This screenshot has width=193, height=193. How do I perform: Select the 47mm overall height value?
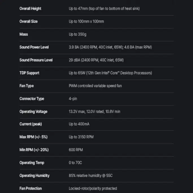[x=104, y=8]
